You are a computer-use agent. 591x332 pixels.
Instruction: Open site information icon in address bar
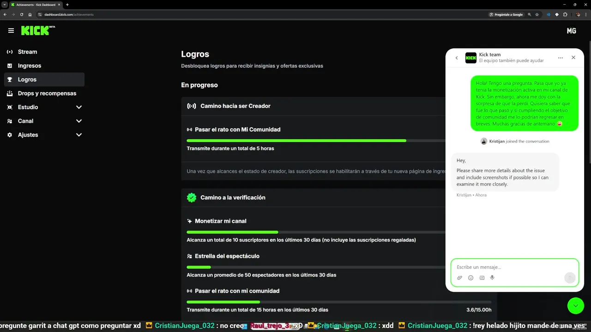[40, 14]
